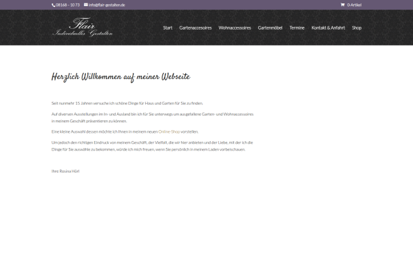Click the heading 'Herzlich Willkommen auf meiner Webseite'
Image resolution: width=413 pixels, height=258 pixels.
[x=121, y=77]
